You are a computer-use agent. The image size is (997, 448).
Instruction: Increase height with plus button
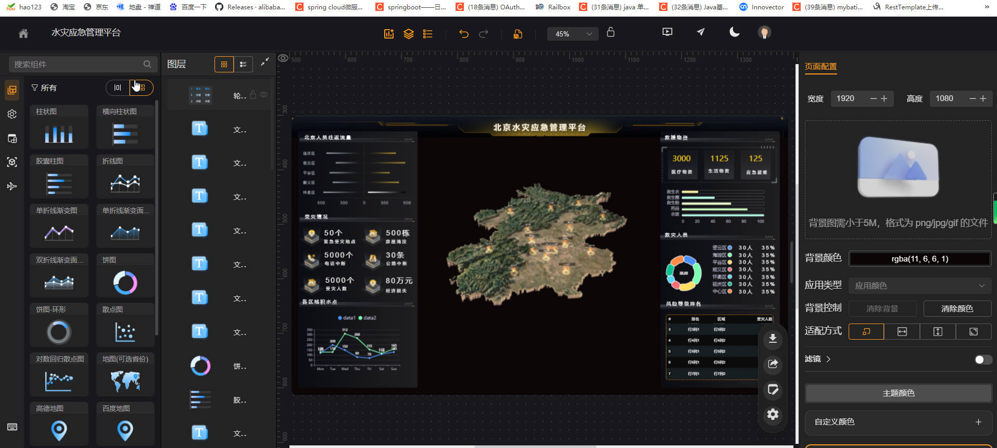point(983,98)
